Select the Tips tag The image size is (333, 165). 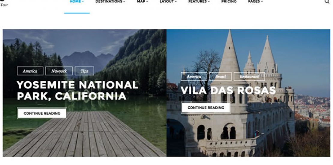[84, 71]
